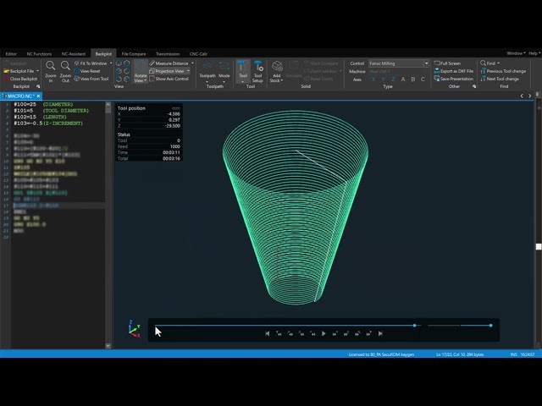
Task: Click next document tab arrow
Action: tap(529, 96)
